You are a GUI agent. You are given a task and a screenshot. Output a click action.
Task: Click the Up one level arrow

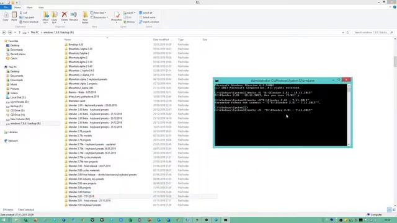pyautogui.click(x=19, y=32)
